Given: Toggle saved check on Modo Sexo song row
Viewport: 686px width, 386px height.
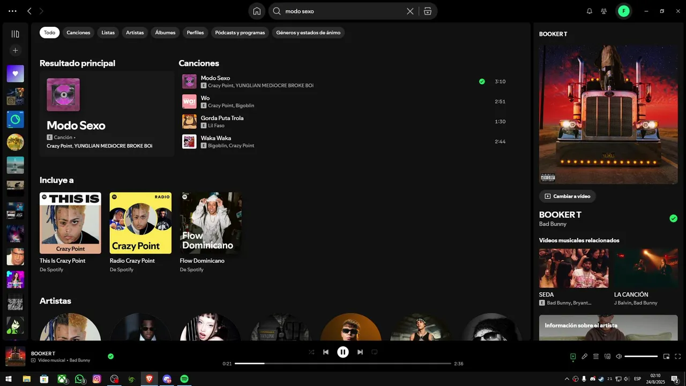Looking at the screenshot, I should 482,81.
